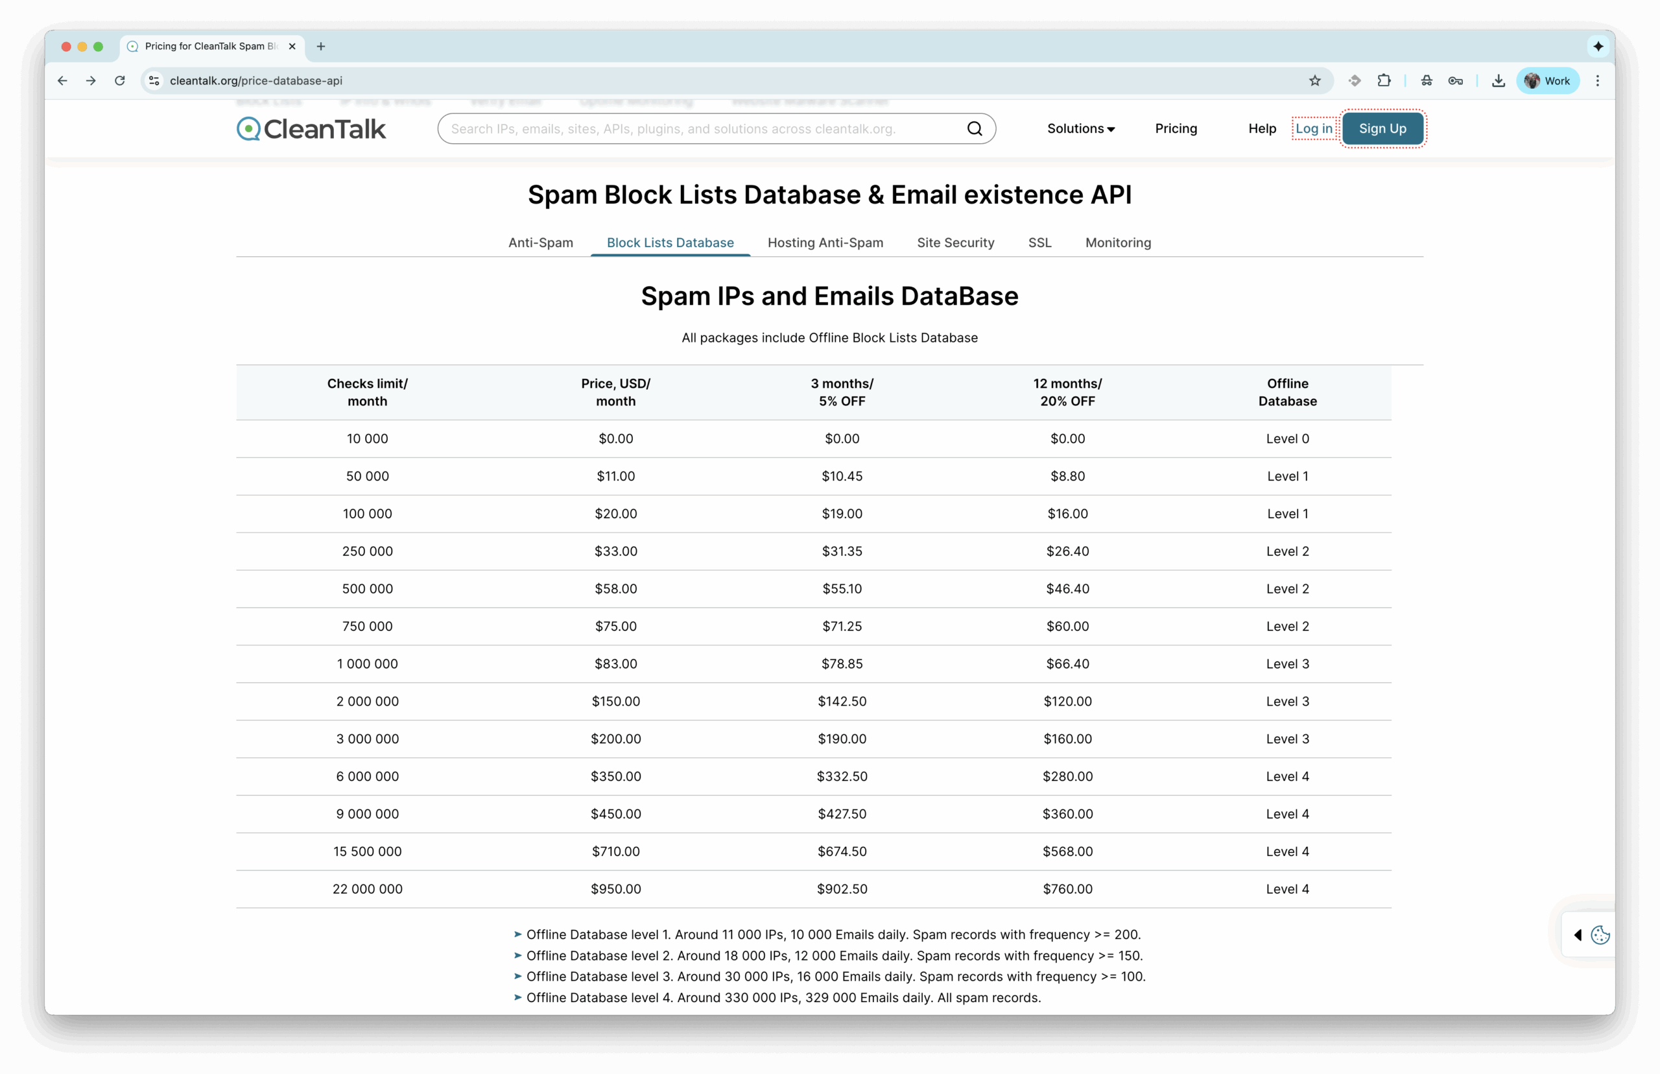Open the browser extensions puzzle icon
The height and width of the screenshot is (1074, 1660).
pos(1384,81)
